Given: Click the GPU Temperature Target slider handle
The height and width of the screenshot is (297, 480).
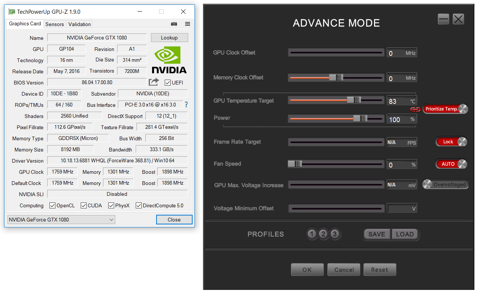Looking at the screenshot, I should (354, 100).
